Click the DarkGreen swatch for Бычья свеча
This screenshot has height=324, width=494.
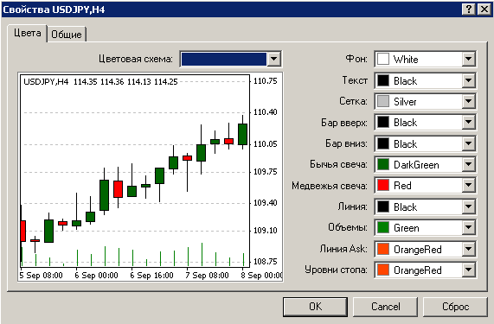click(x=383, y=164)
